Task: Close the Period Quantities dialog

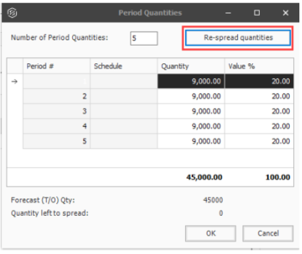Action: tap(286, 13)
